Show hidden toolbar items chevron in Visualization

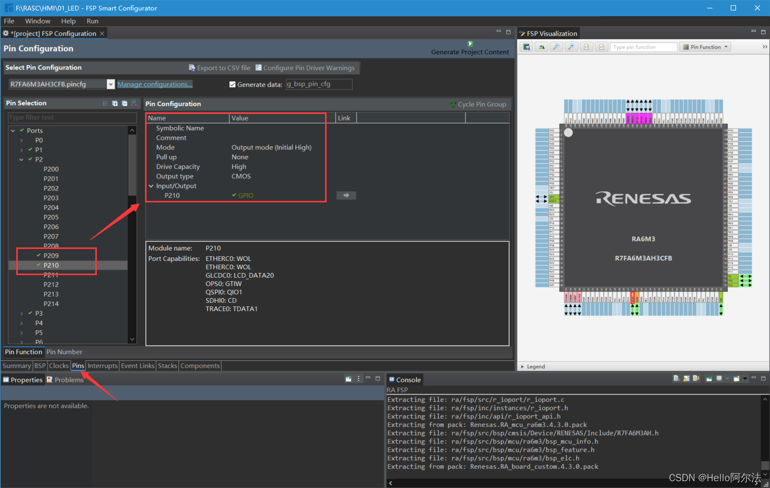point(765,47)
